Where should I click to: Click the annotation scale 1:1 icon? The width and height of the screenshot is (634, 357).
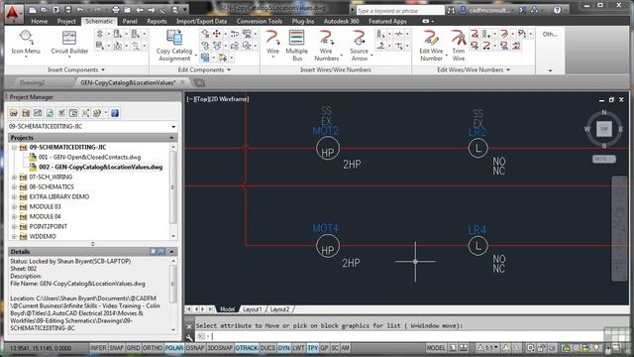[487, 348]
